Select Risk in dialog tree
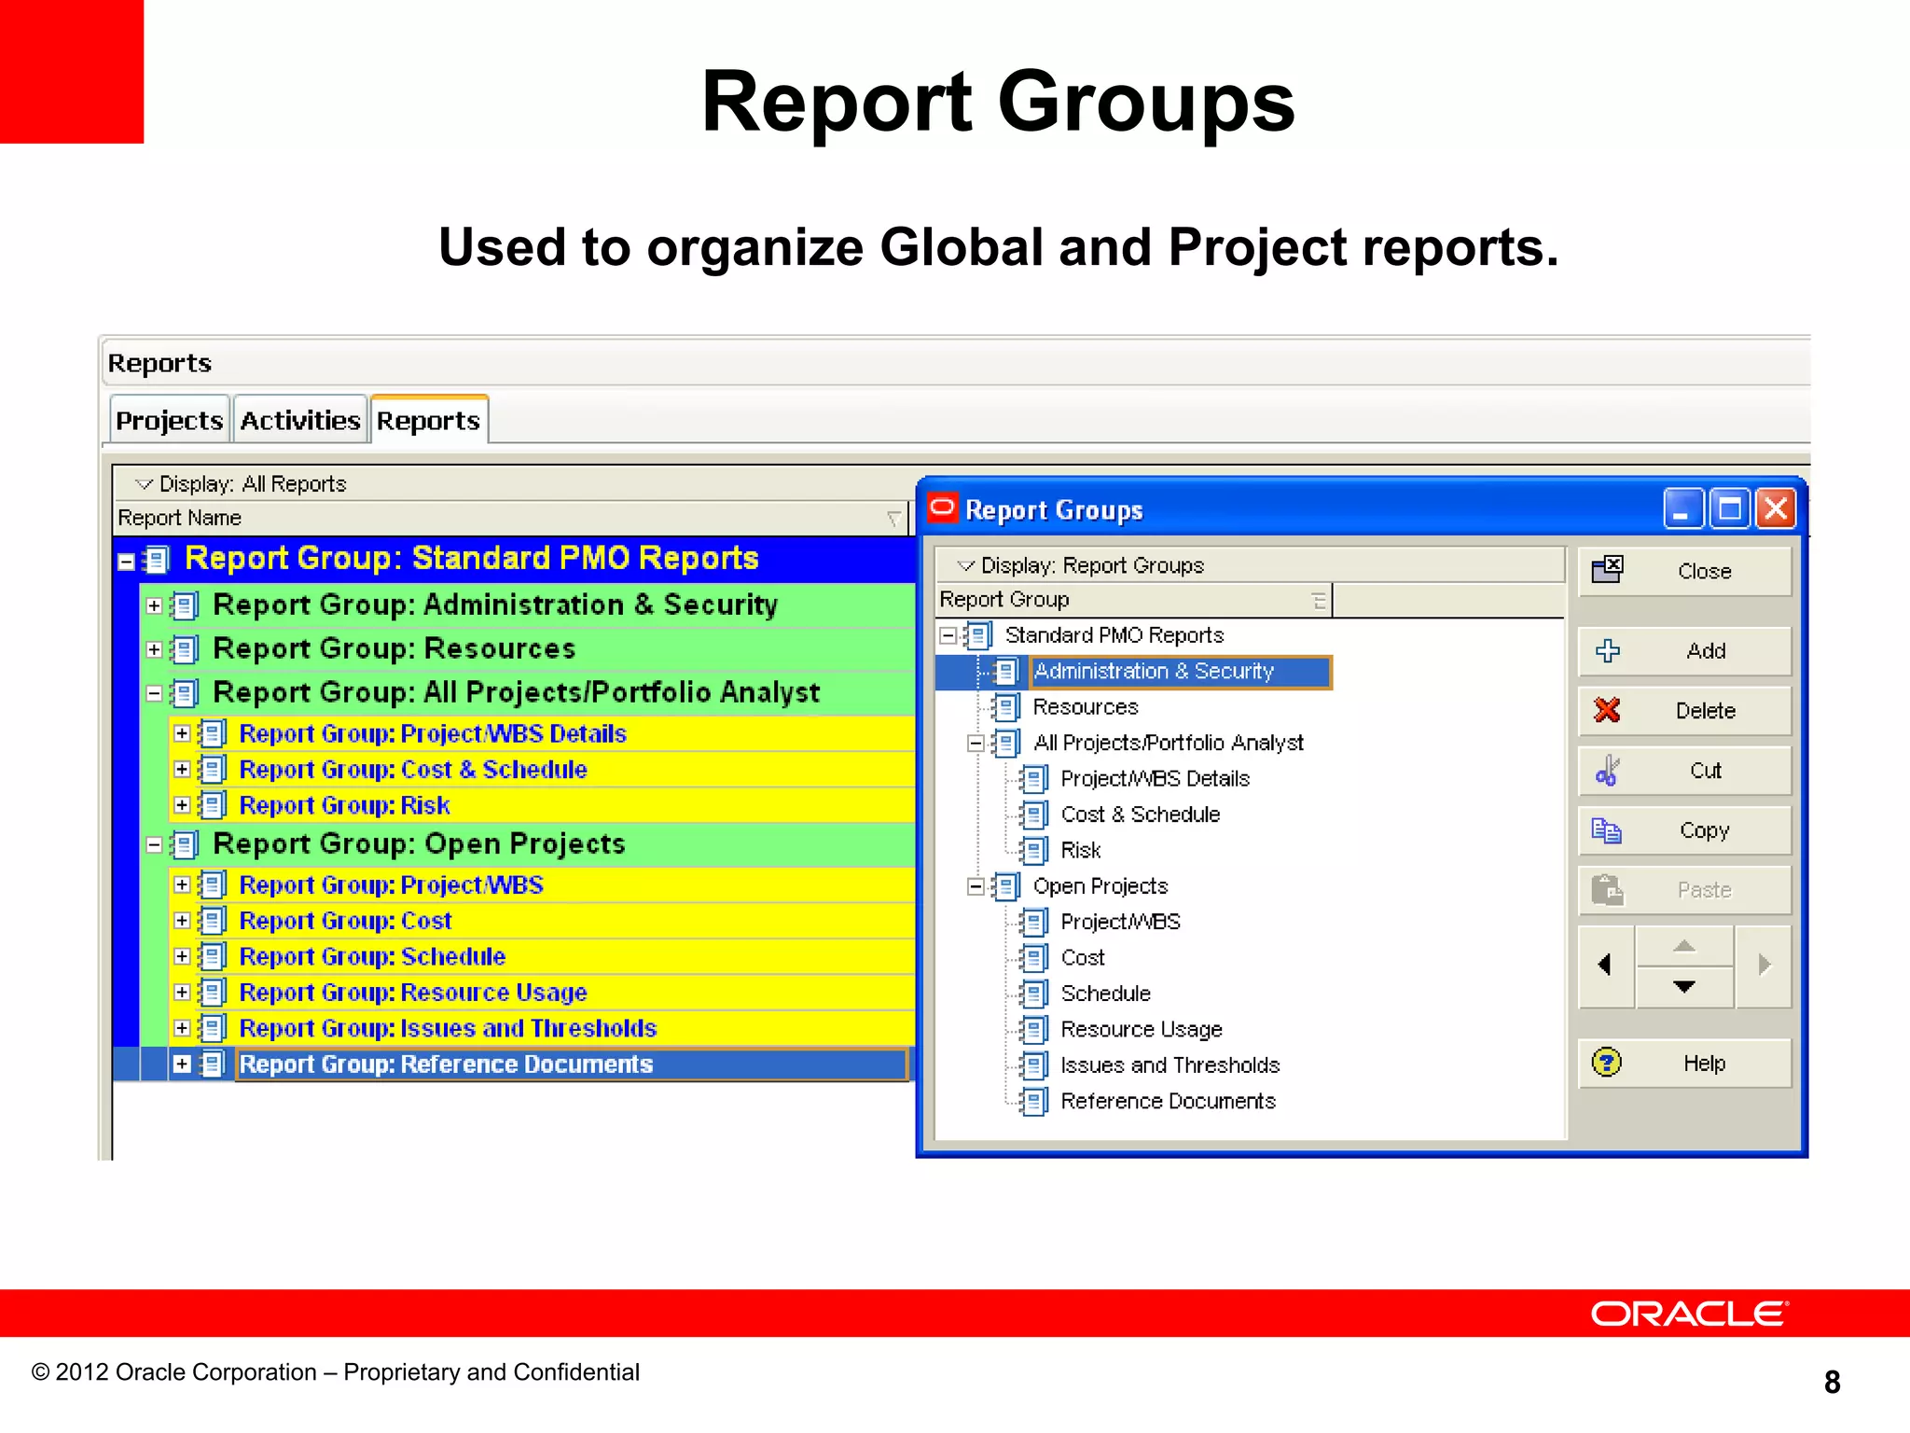Screen dimensions: 1910x1433 1080,851
